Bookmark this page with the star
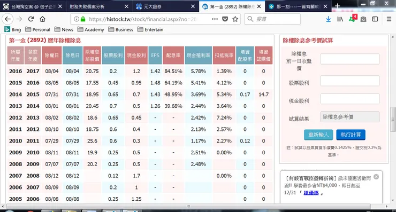 tap(235, 19)
